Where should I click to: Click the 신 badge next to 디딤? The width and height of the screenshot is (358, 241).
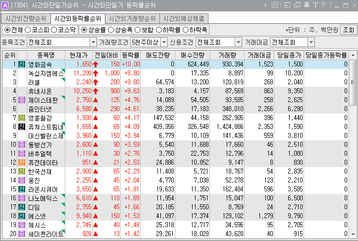coord(22,207)
